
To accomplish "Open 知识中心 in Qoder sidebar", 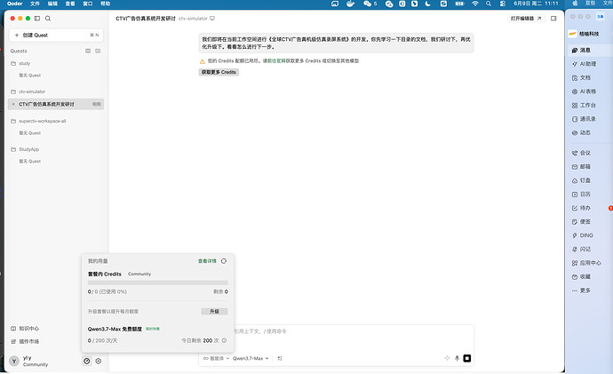I will [x=25, y=329].
